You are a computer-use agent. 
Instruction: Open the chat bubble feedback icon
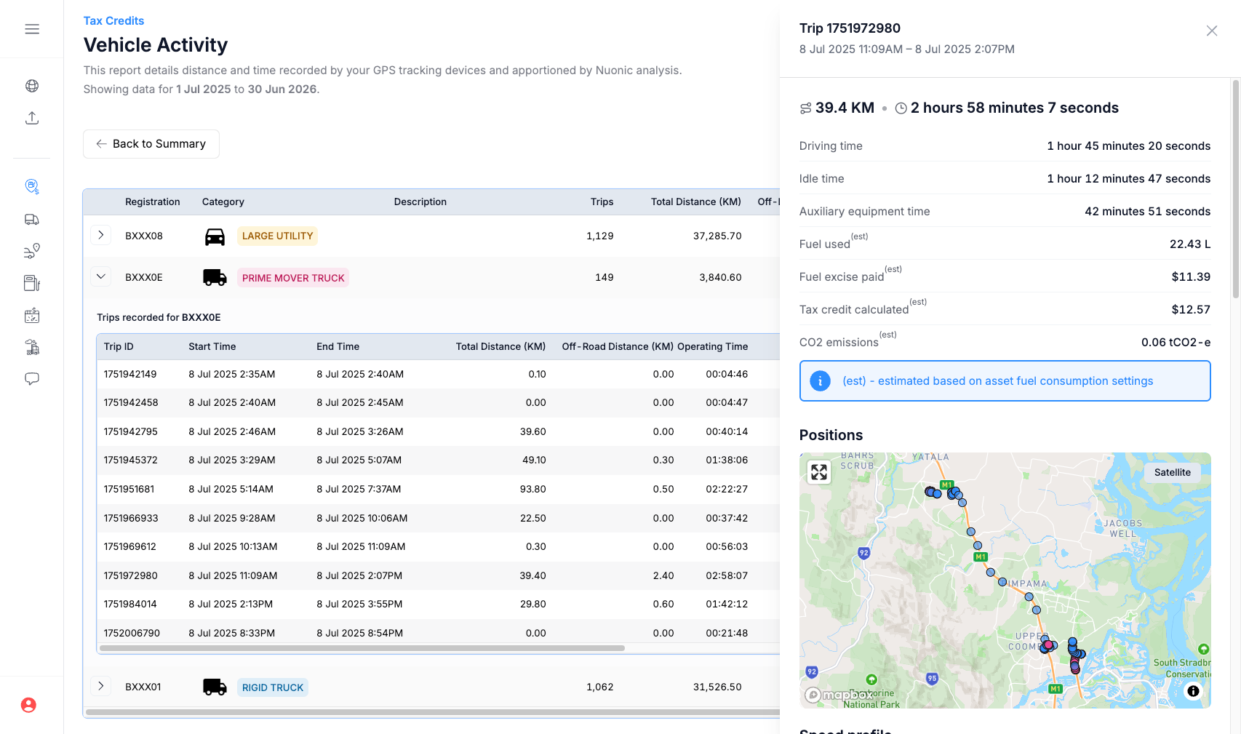click(x=32, y=379)
